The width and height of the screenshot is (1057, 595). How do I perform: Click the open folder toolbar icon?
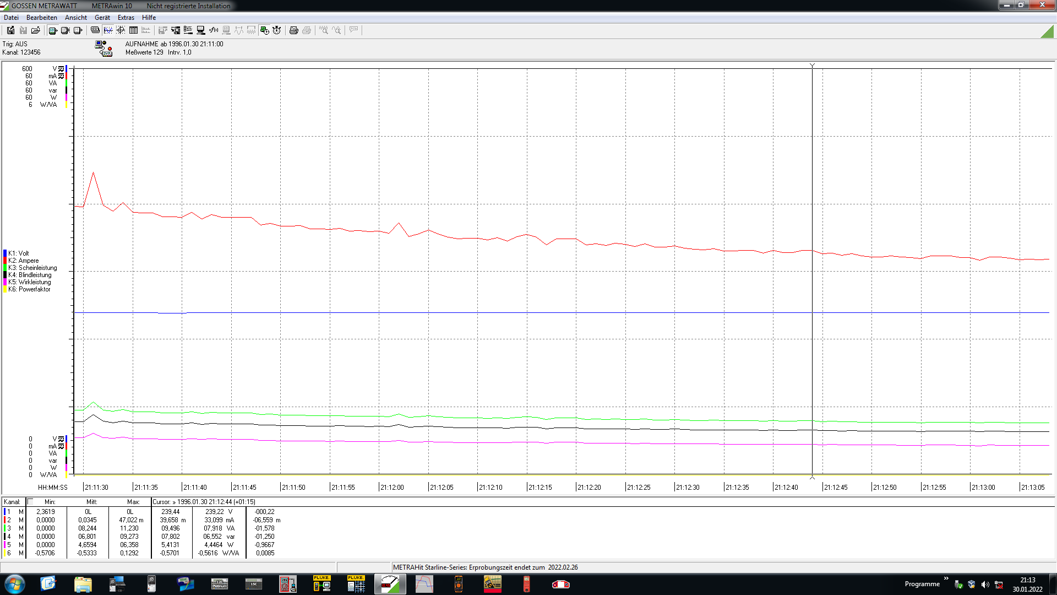pos(36,30)
